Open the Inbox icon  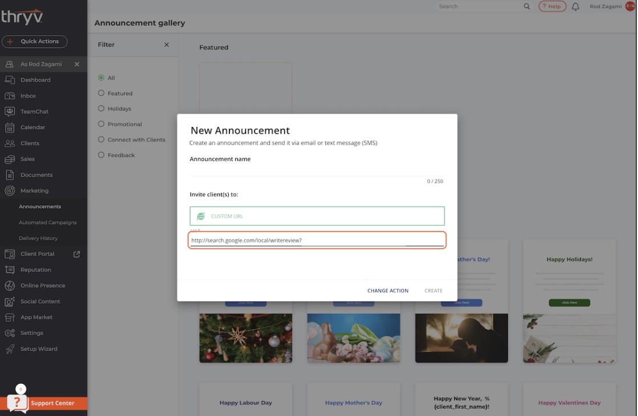tap(10, 96)
